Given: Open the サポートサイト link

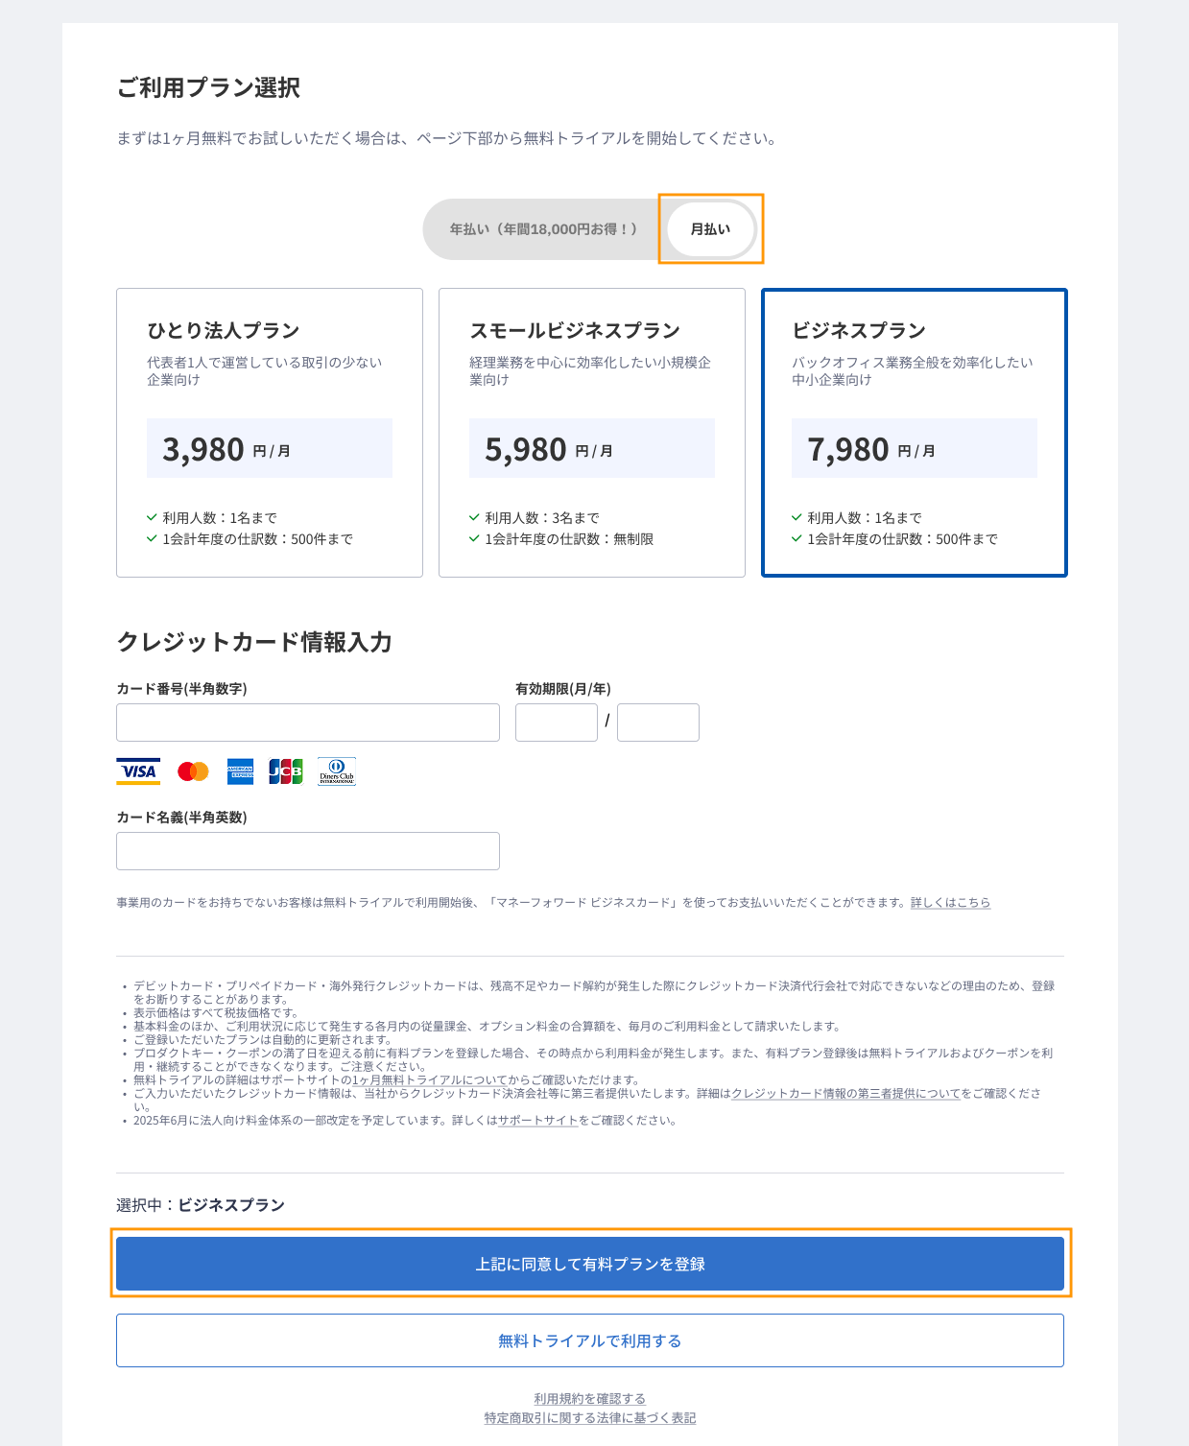Looking at the screenshot, I should click(x=537, y=1120).
